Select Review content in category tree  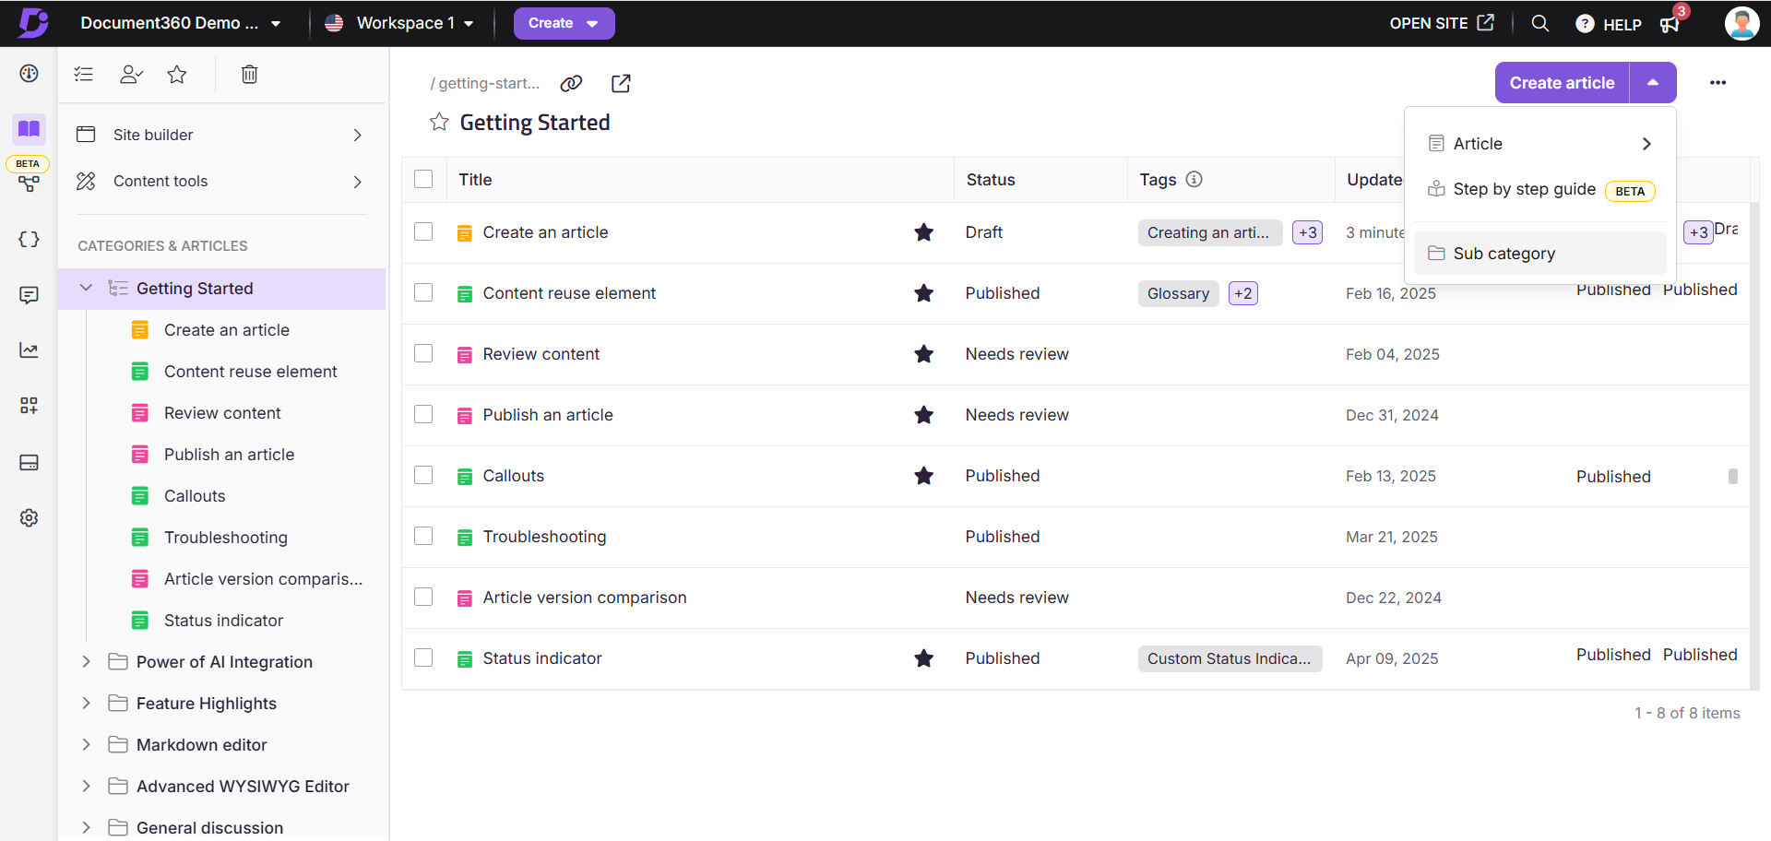point(222,413)
